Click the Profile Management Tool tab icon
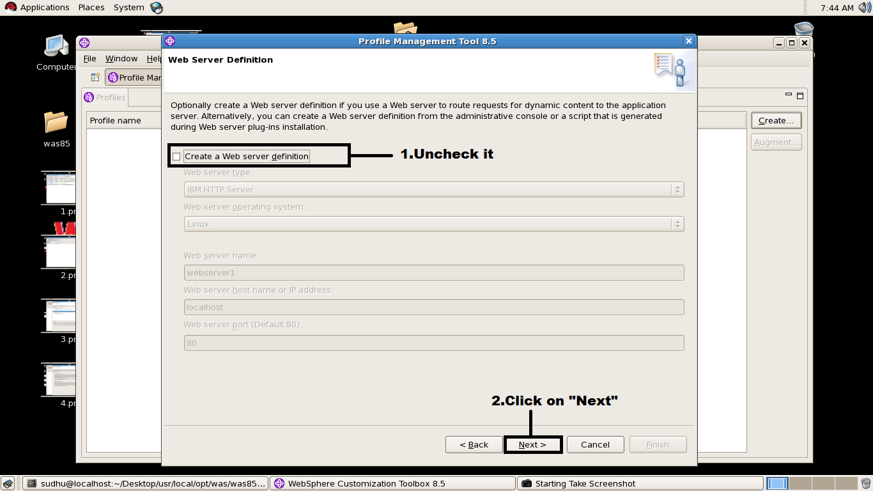 tap(114, 77)
